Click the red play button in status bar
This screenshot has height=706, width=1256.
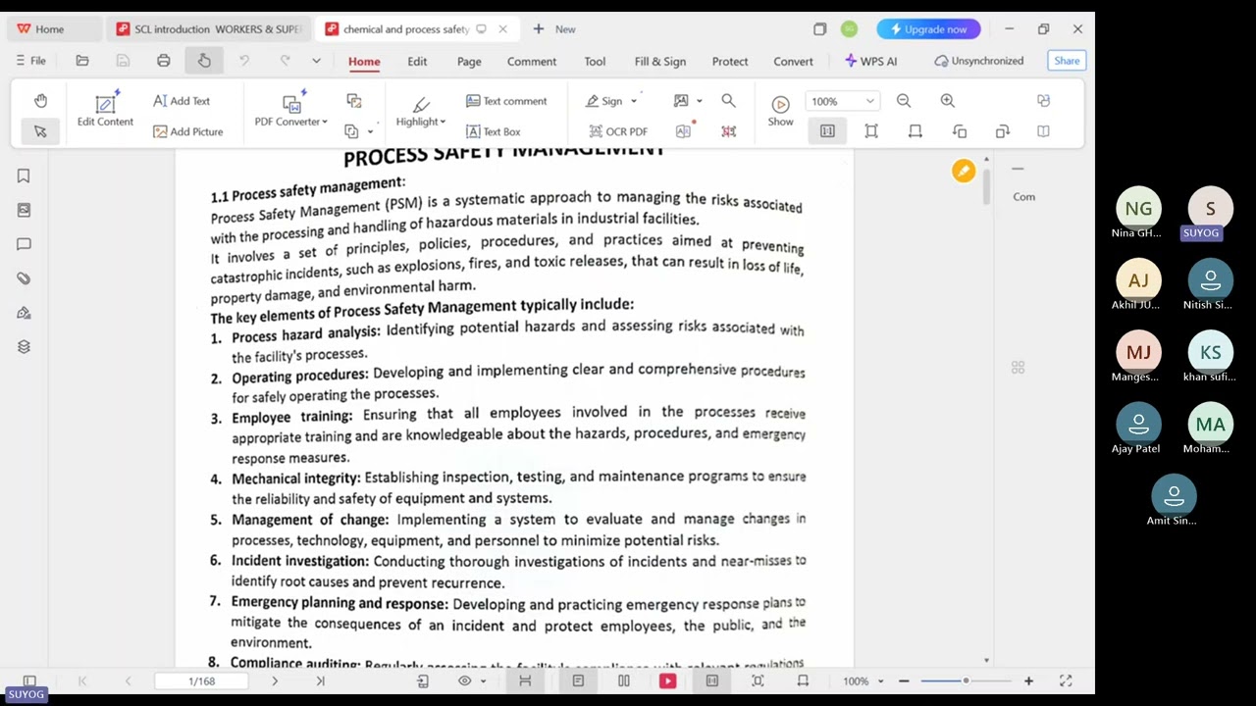click(667, 681)
